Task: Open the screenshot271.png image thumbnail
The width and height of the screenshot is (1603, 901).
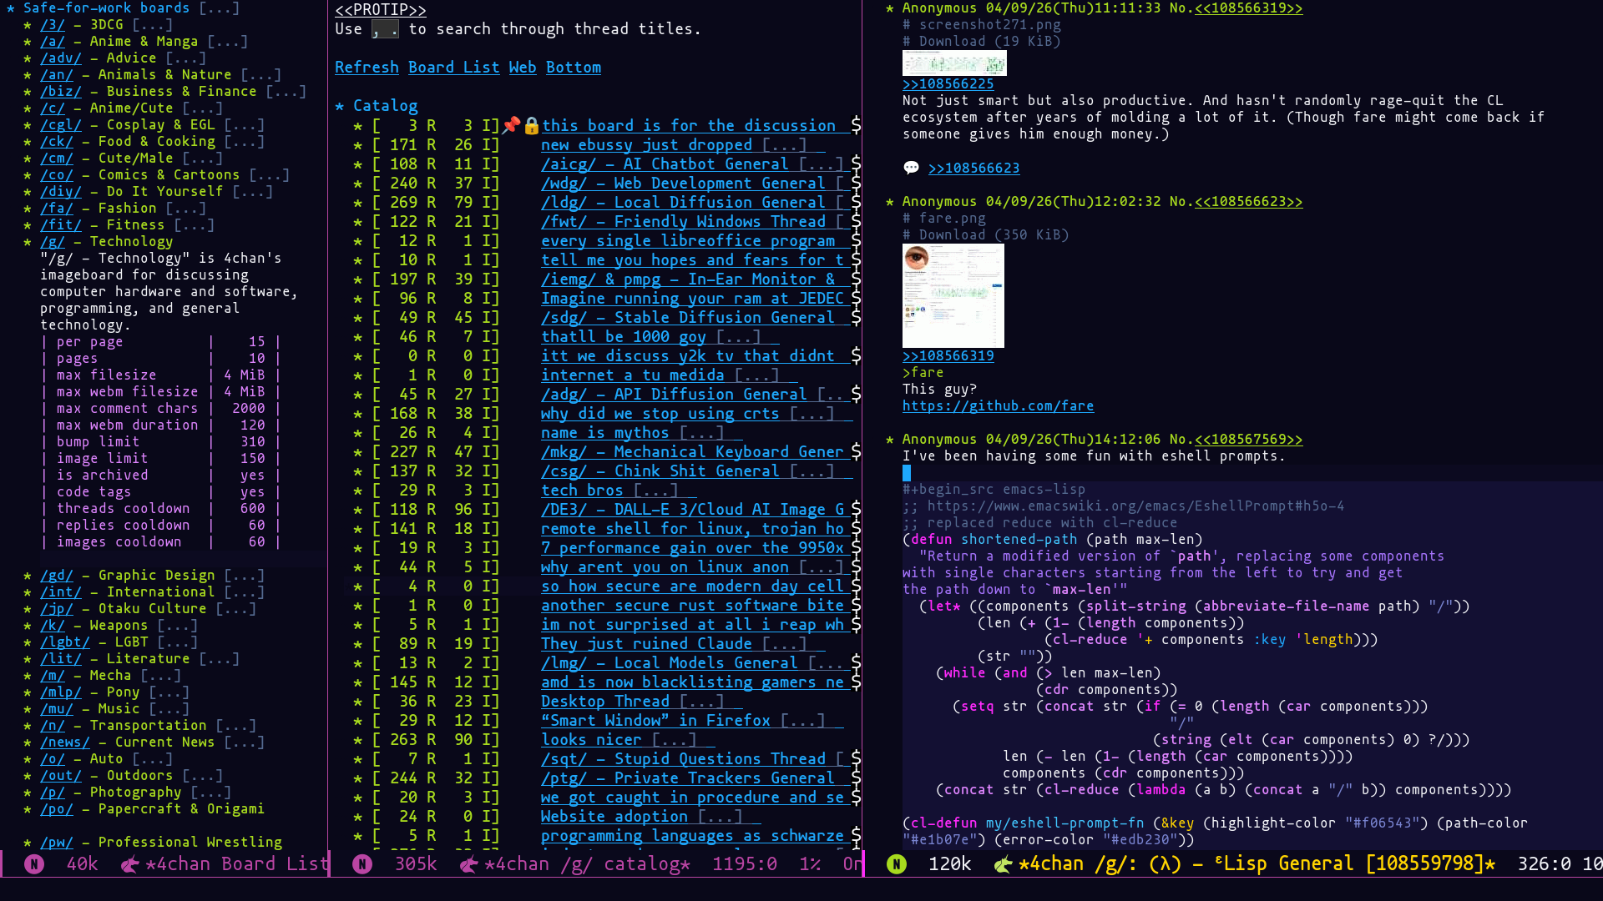Action: tap(953, 63)
